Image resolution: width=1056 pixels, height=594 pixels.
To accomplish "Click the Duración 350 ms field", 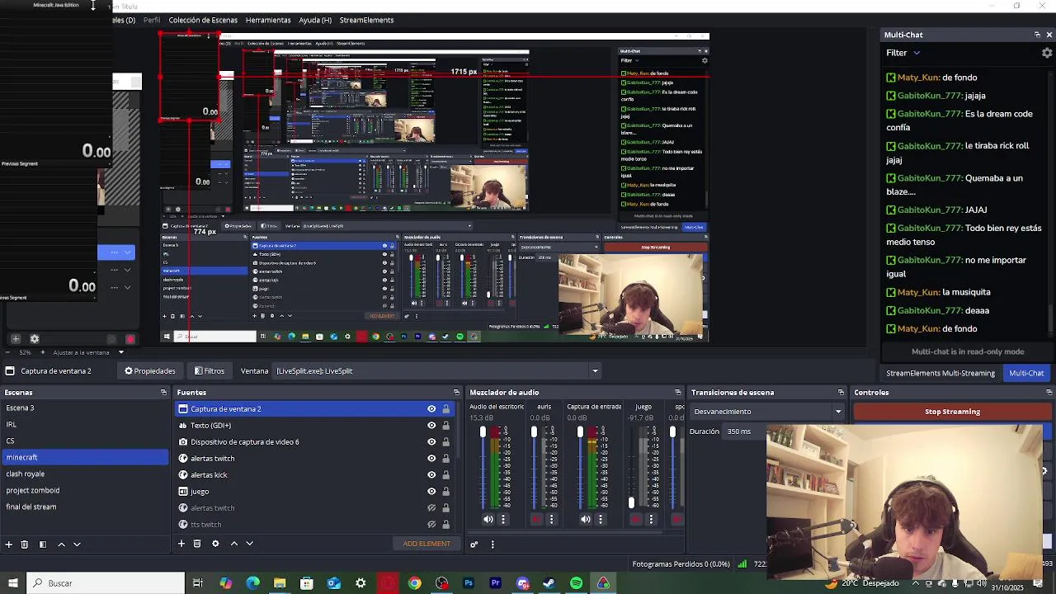I will (742, 431).
